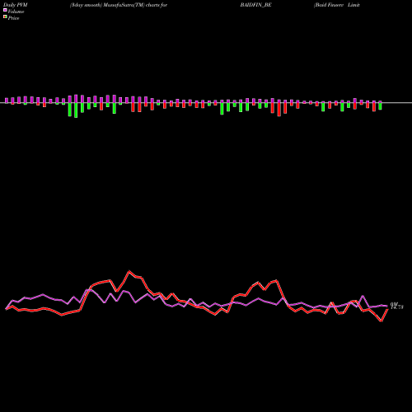The image size is (412, 412).
Task: Click the highest peak of the red price line
Action: click(129, 272)
